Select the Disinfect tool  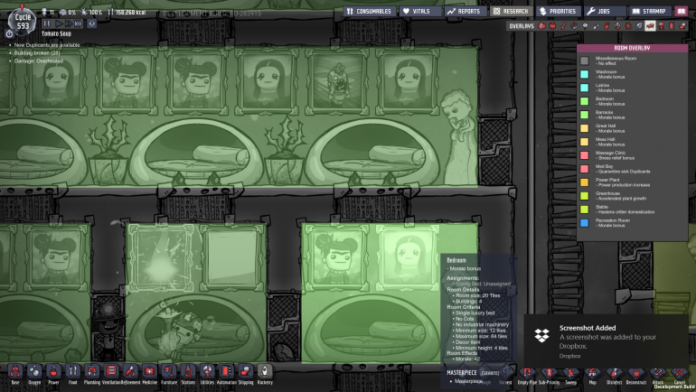(615, 375)
